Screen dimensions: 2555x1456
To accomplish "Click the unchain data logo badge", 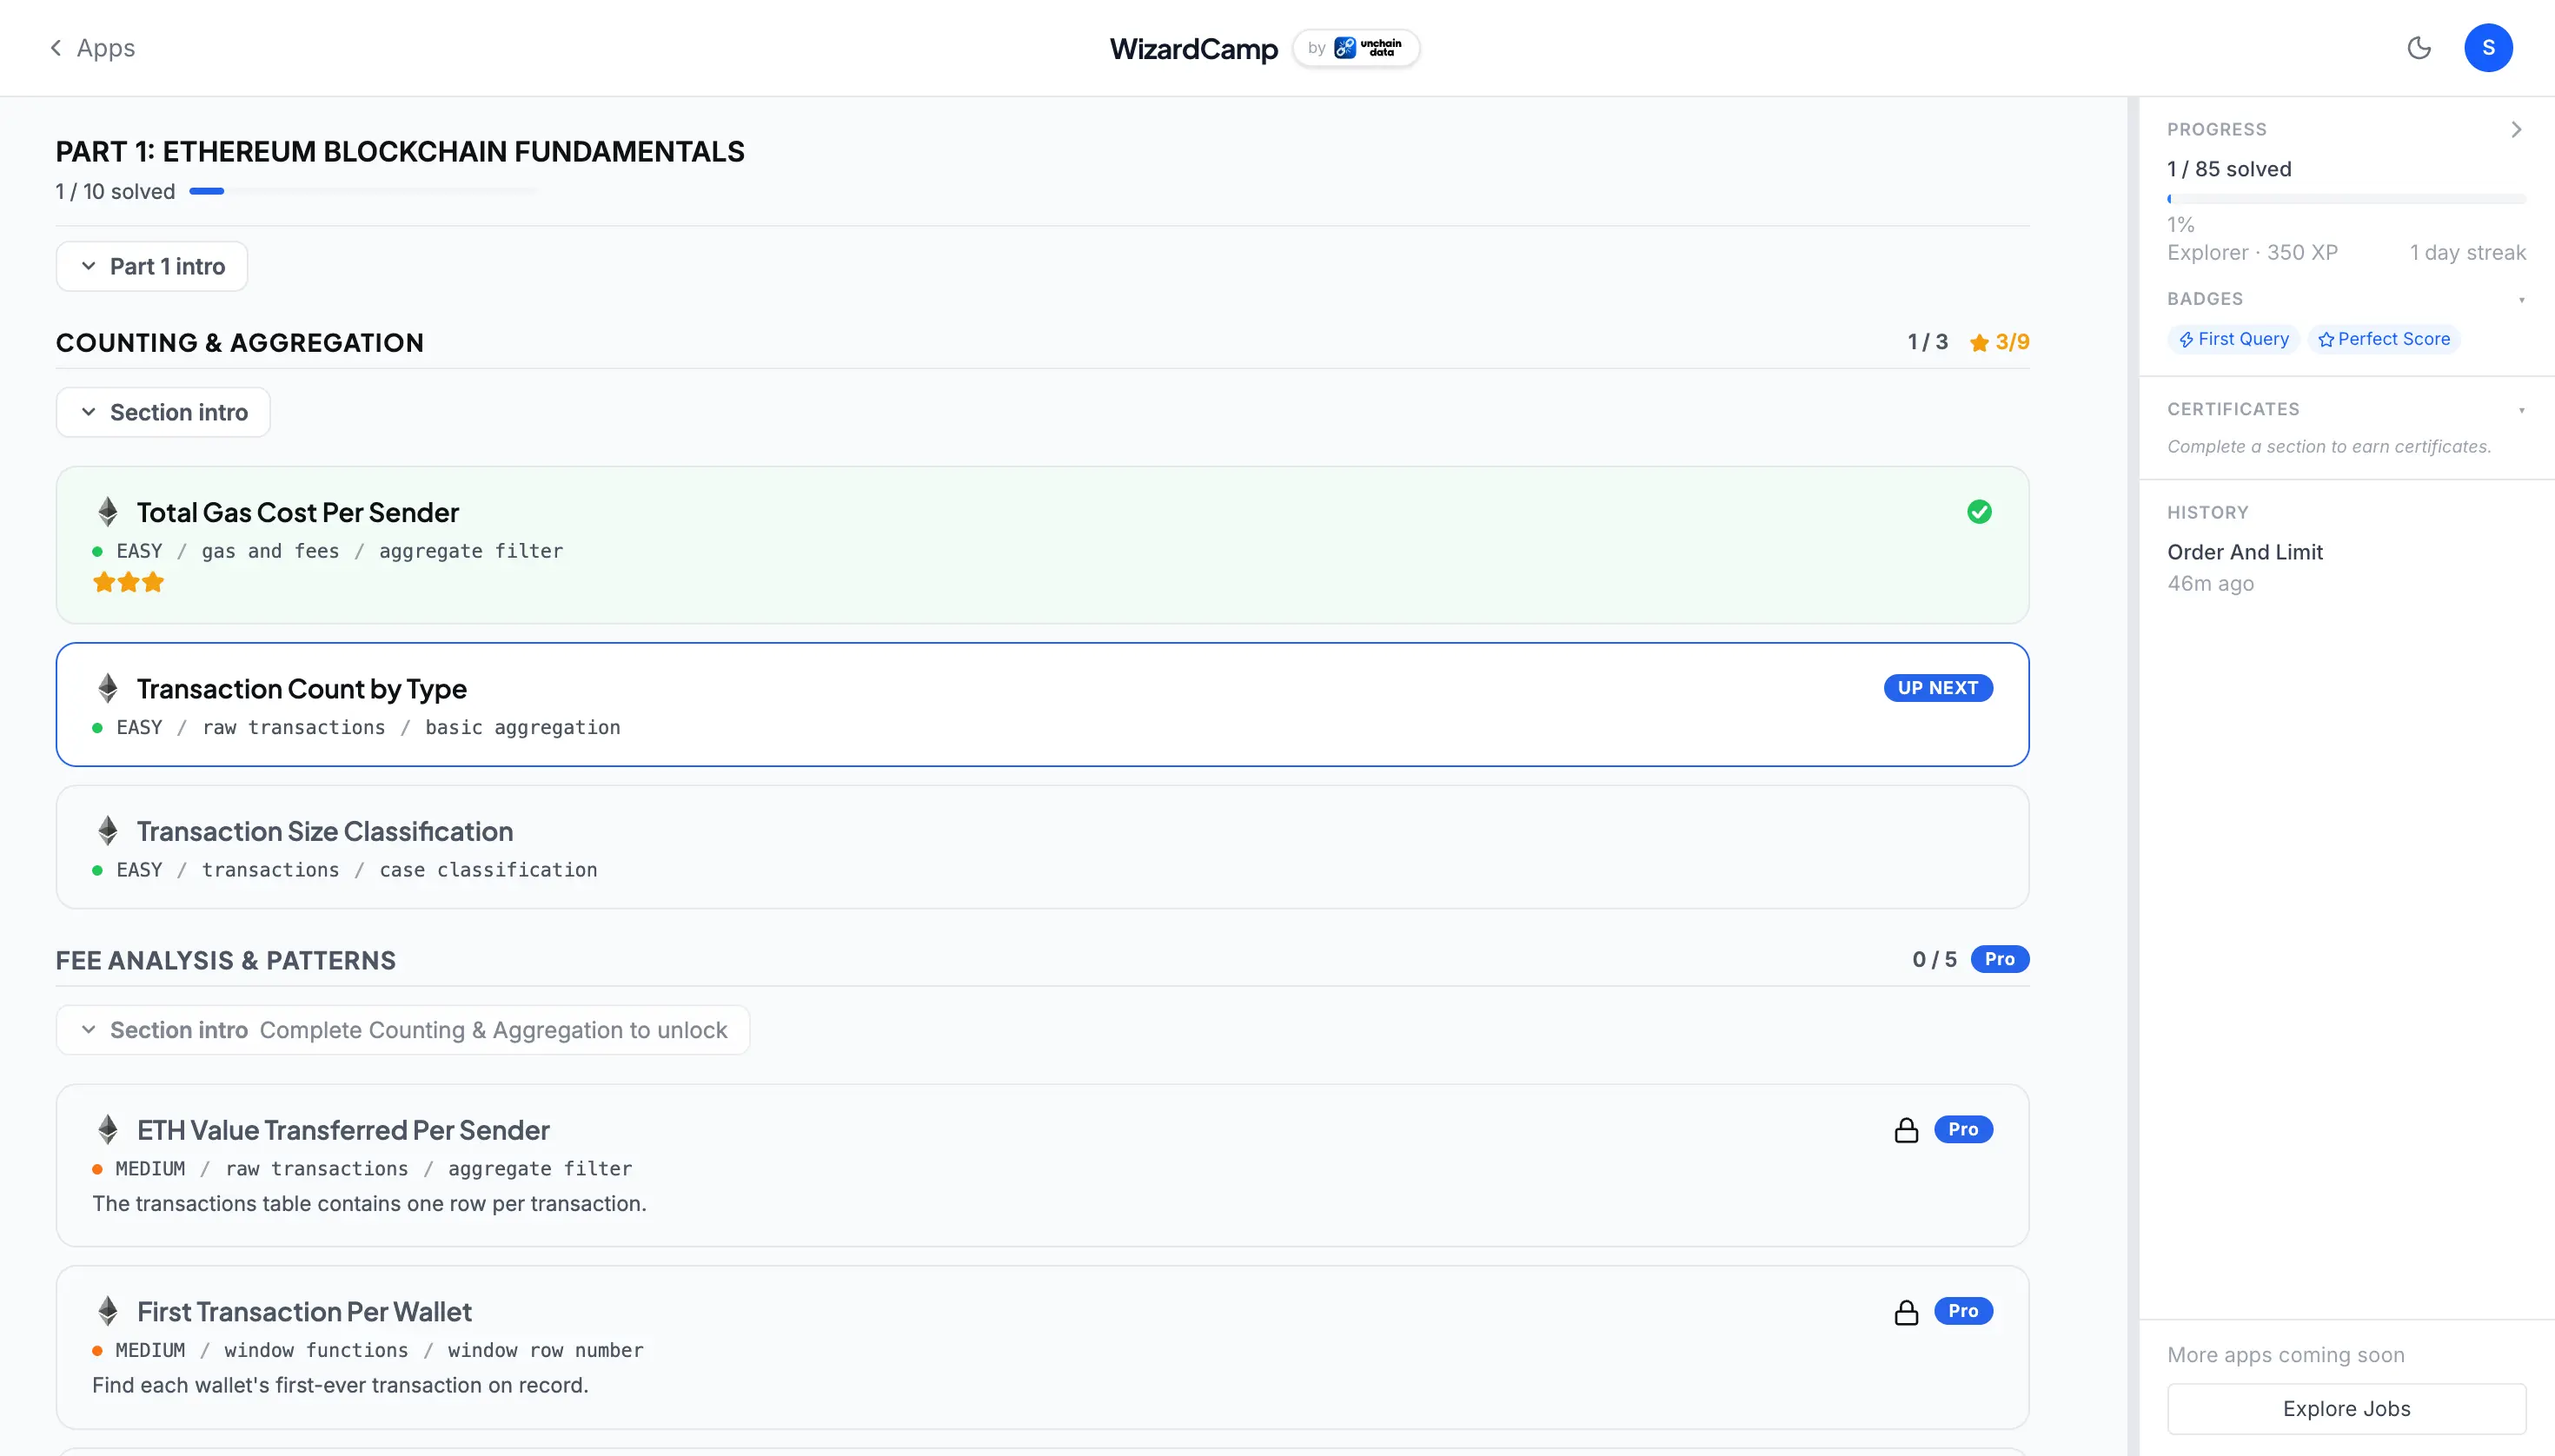I will (x=1356, y=48).
